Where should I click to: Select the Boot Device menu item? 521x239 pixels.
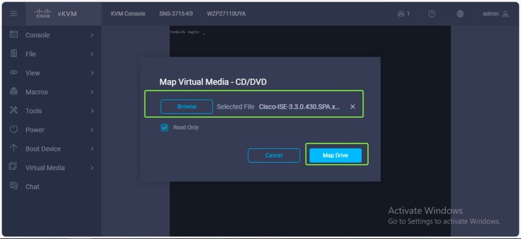[52, 149]
